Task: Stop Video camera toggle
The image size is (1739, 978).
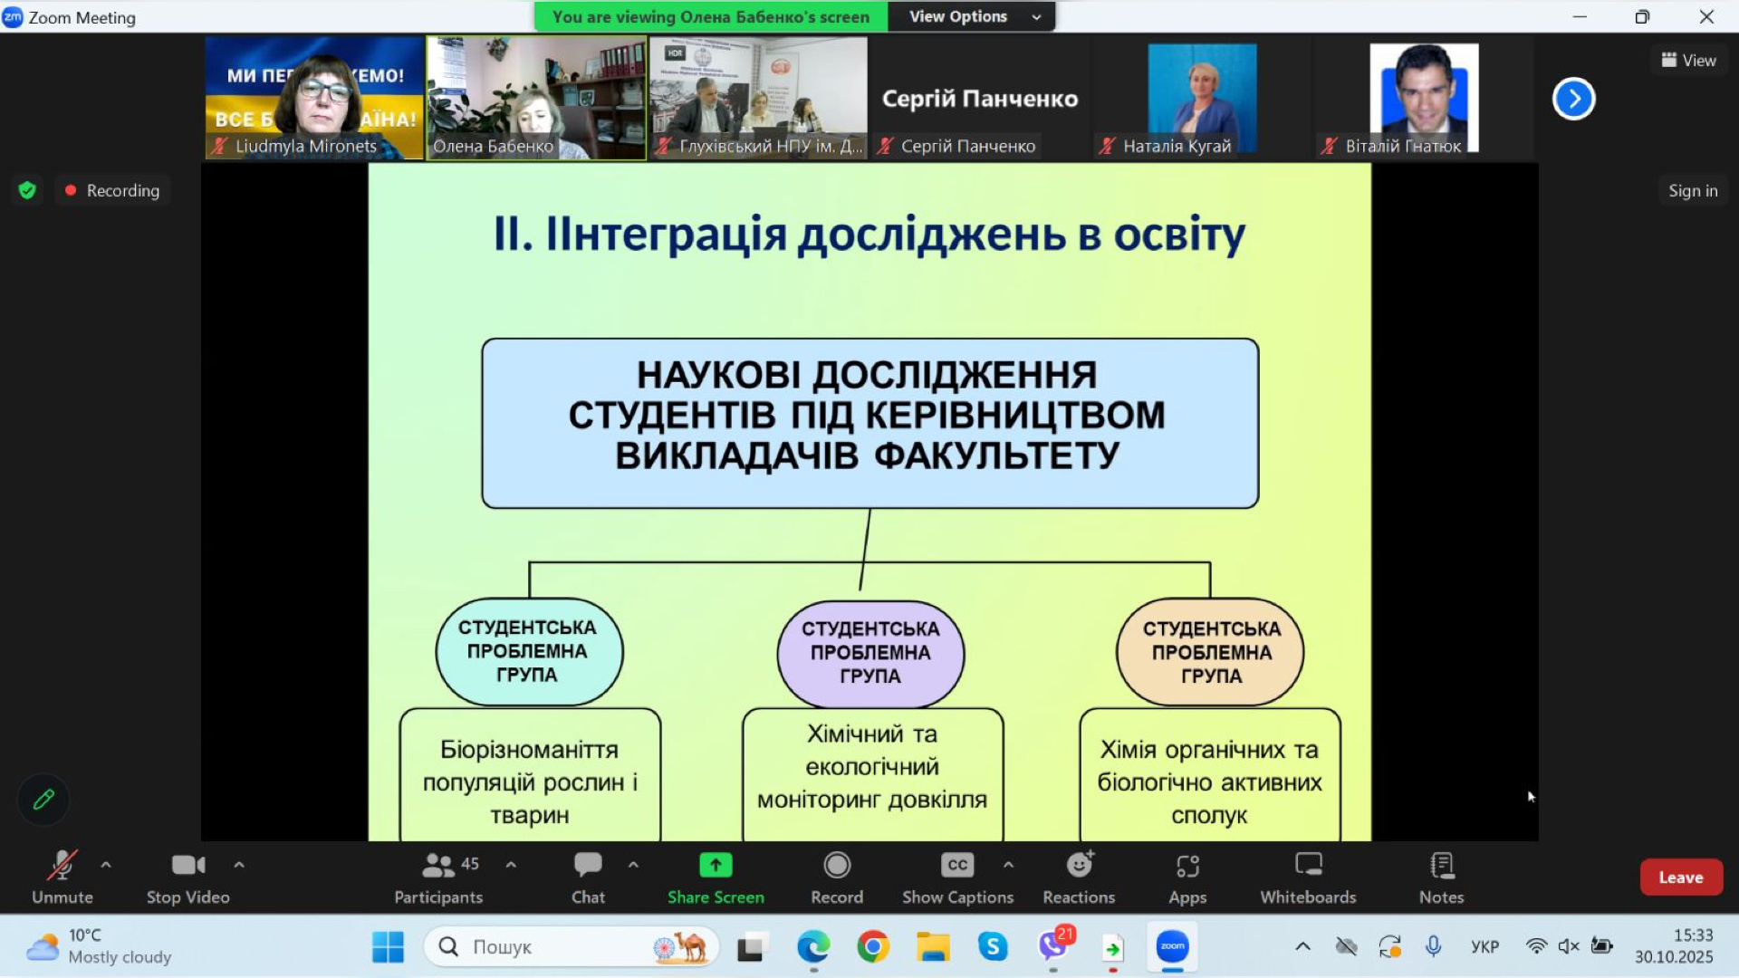Action: (187, 877)
